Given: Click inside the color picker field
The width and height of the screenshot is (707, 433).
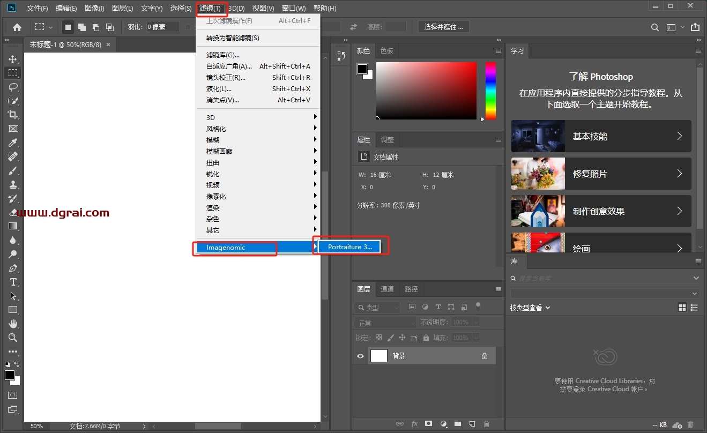Looking at the screenshot, I should click(x=426, y=91).
